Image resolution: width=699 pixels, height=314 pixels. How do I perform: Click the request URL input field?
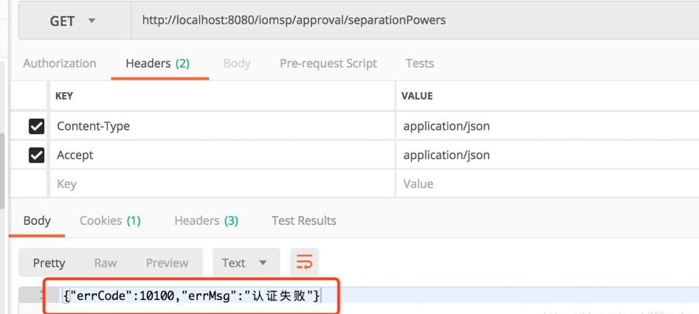pos(413,21)
